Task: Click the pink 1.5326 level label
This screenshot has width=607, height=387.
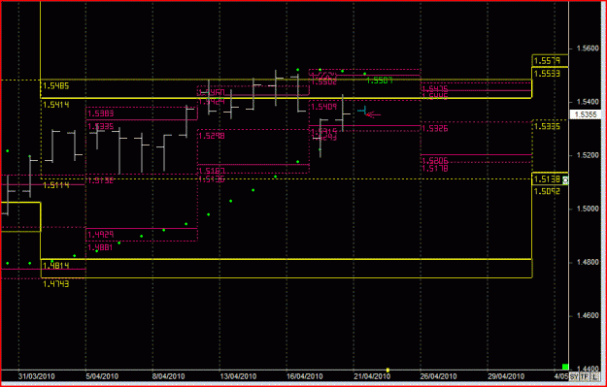Action: pos(435,128)
